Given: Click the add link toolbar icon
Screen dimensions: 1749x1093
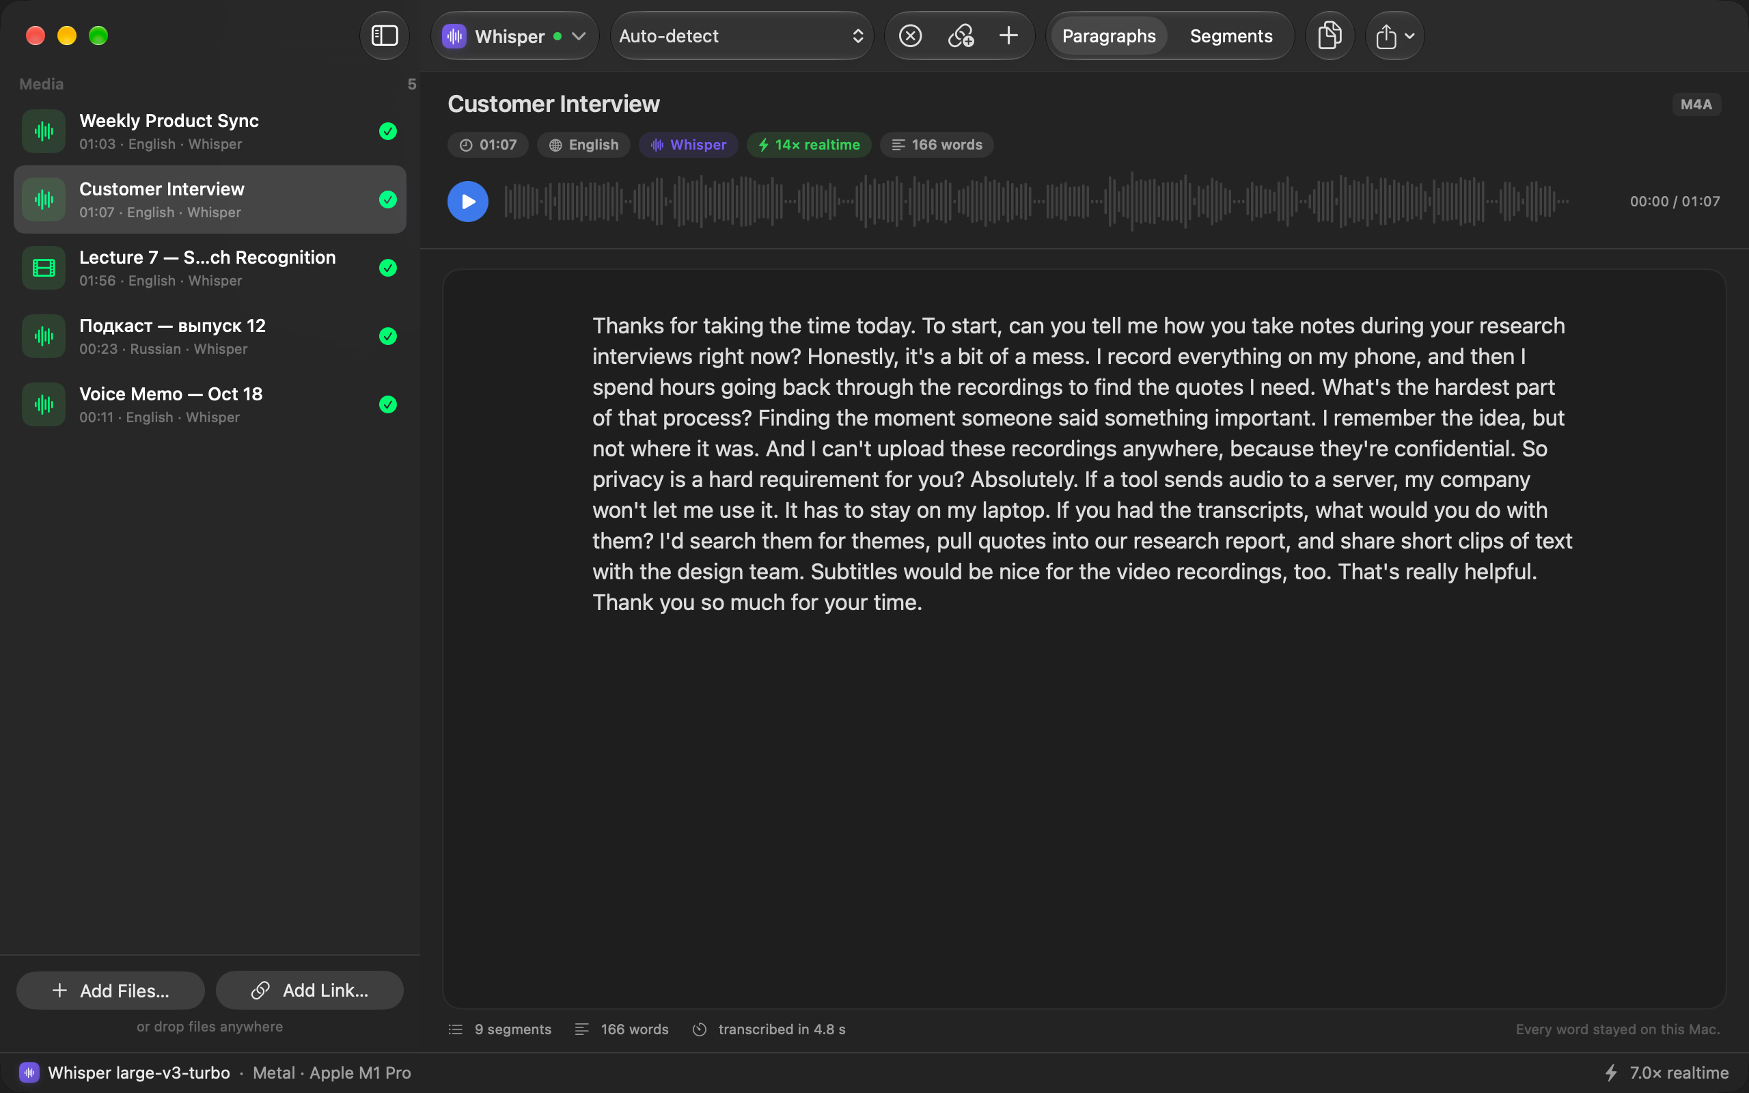Looking at the screenshot, I should tap(961, 36).
